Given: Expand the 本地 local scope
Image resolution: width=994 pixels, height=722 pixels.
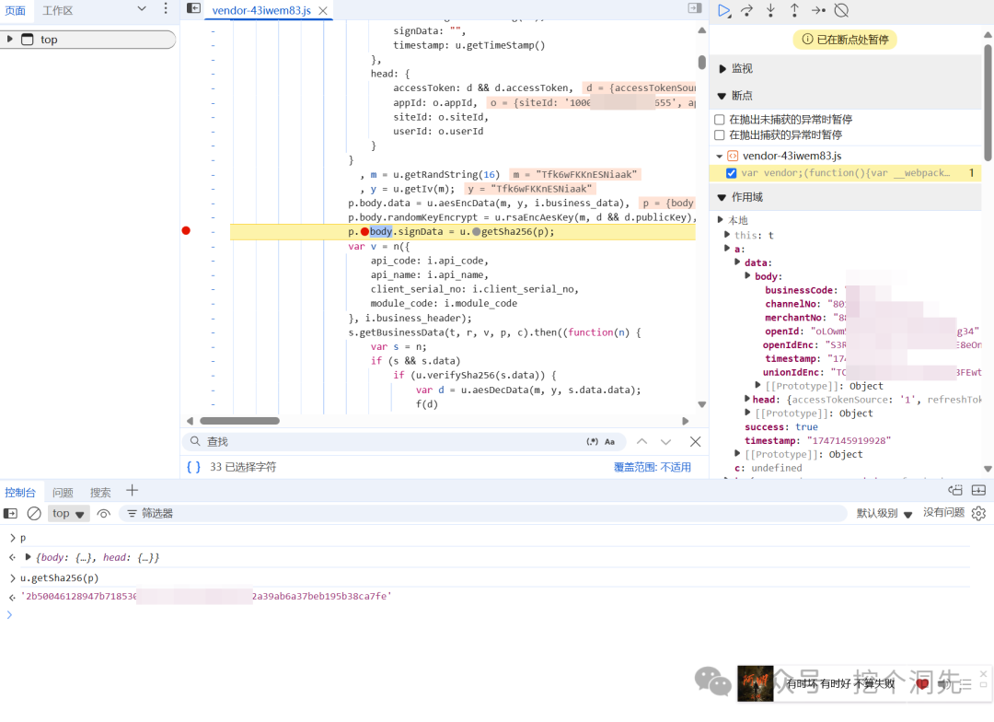Looking at the screenshot, I should pos(720,219).
